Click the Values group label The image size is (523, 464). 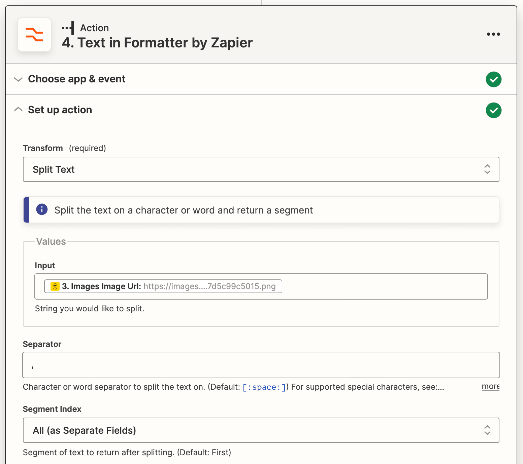(x=51, y=241)
